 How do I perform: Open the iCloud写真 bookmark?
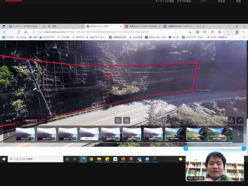point(136,37)
